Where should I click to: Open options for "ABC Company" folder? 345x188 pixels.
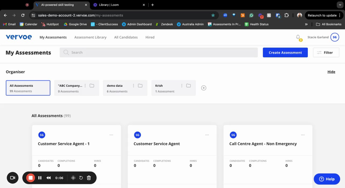(x=85, y=86)
